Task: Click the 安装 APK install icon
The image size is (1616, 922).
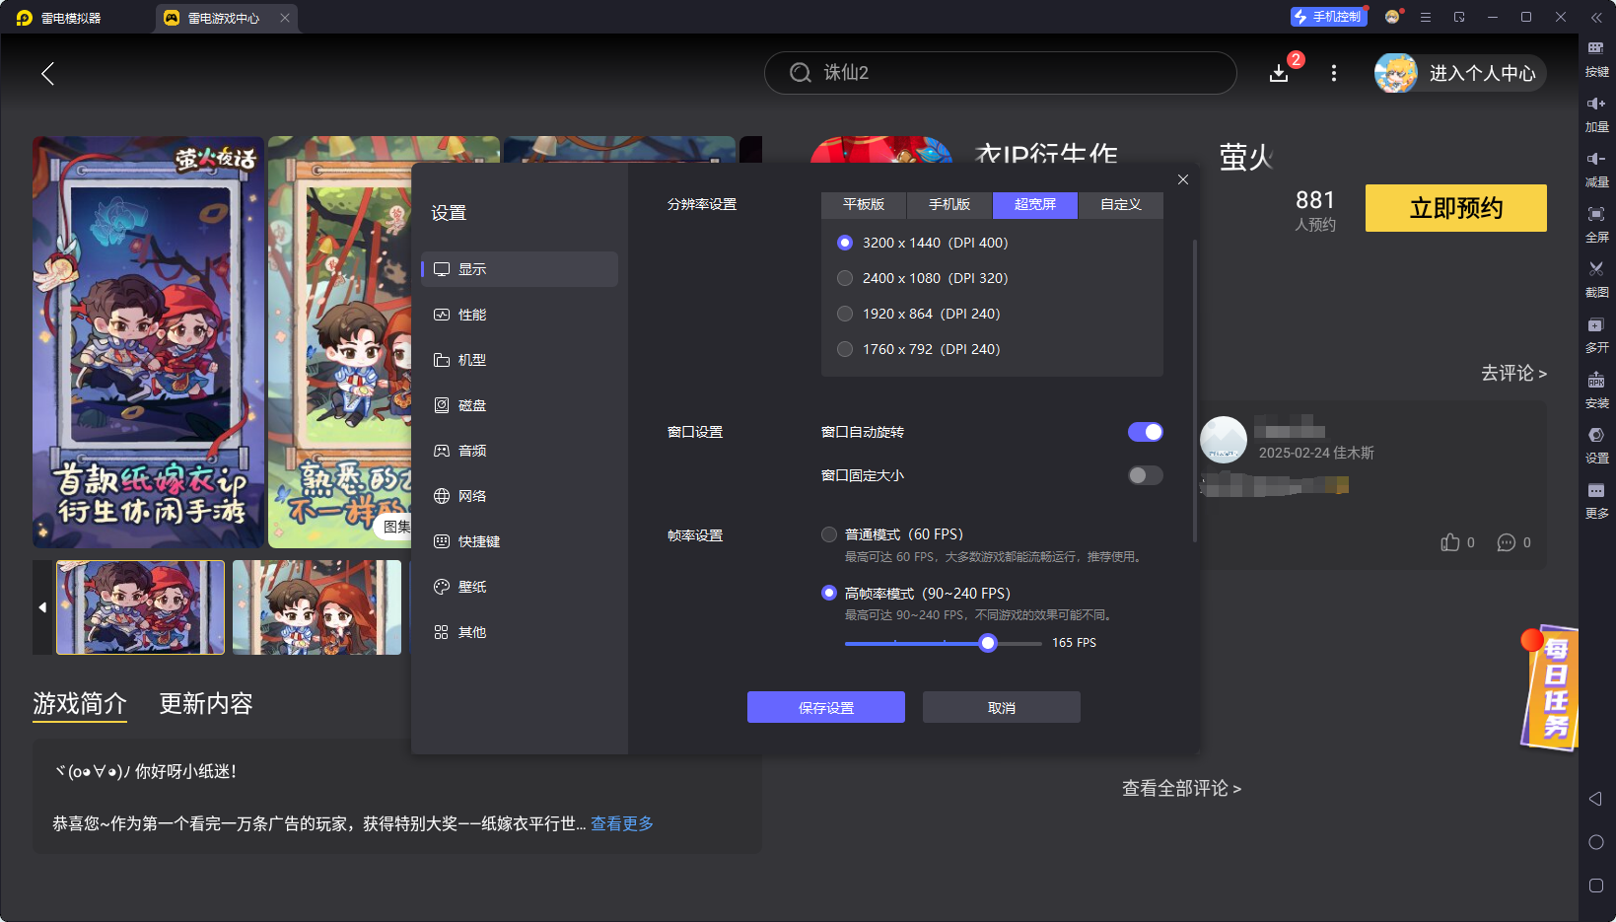Action: pos(1597,390)
